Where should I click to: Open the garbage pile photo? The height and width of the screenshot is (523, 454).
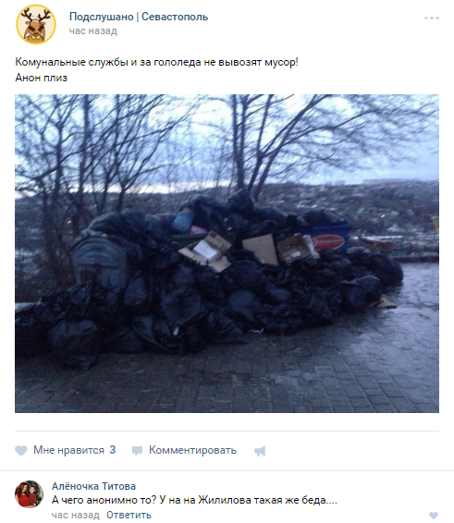[x=227, y=253]
